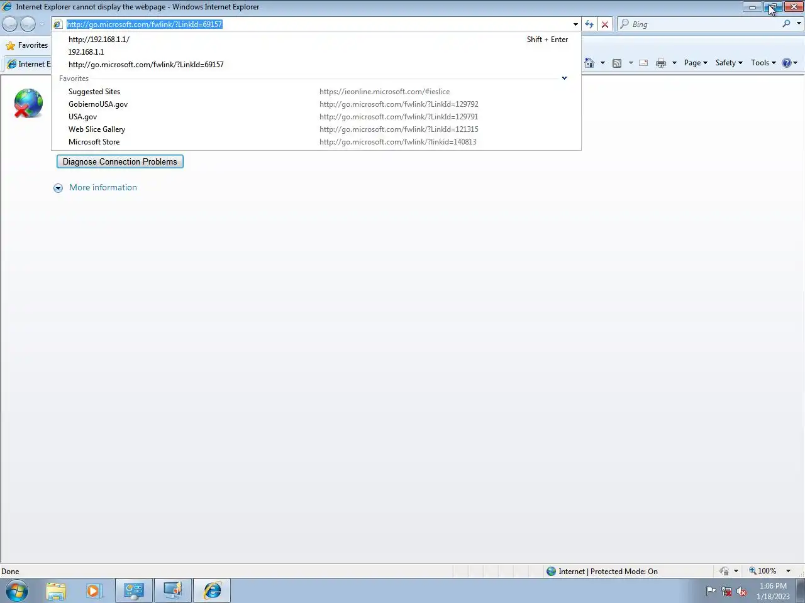
Task: Click the Done status bar text
Action: (x=10, y=572)
